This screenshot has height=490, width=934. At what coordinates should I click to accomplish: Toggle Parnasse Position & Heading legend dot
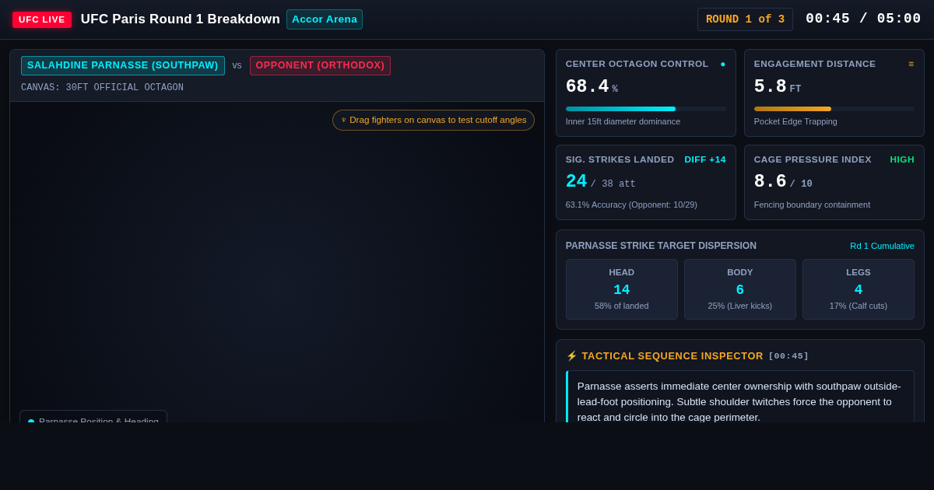tap(31, 420)
